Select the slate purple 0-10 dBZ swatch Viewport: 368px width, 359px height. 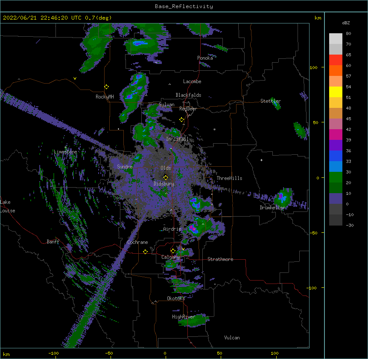[x=336, y=199]
